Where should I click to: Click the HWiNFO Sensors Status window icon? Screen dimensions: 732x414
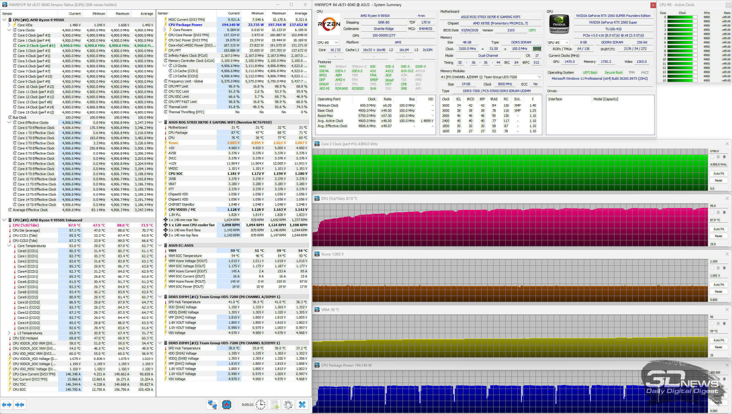[x=5, y=5]
